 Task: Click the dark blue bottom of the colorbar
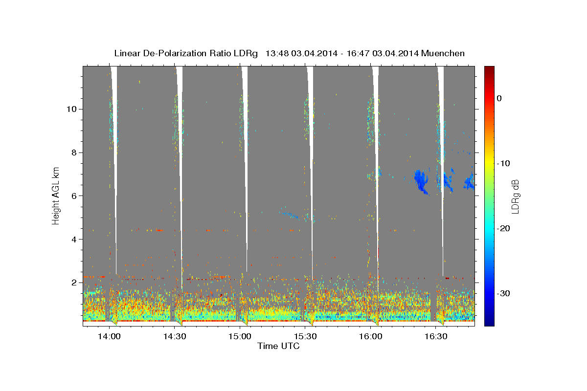tap(489, 321)
